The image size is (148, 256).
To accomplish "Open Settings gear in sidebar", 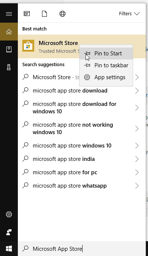I will [9, 214].
